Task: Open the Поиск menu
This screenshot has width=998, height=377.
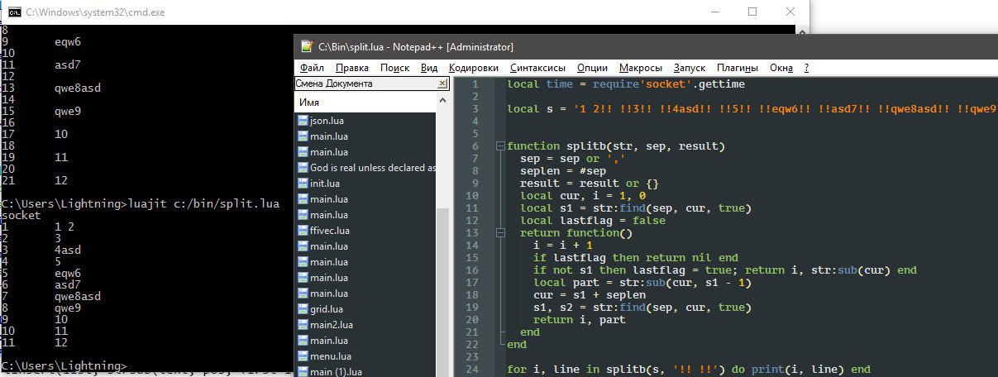Action: [395, 68]
